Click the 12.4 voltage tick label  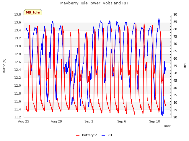click(x=18, y=70)
